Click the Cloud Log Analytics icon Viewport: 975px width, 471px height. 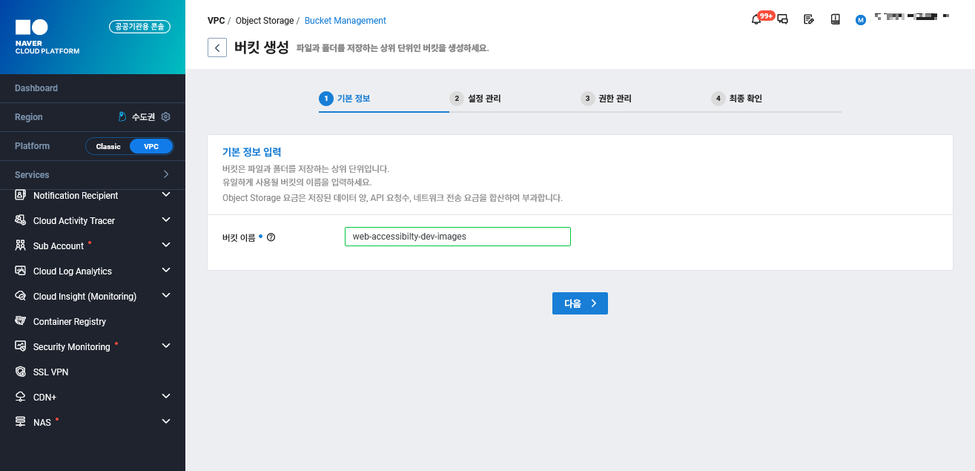point(21,271)
